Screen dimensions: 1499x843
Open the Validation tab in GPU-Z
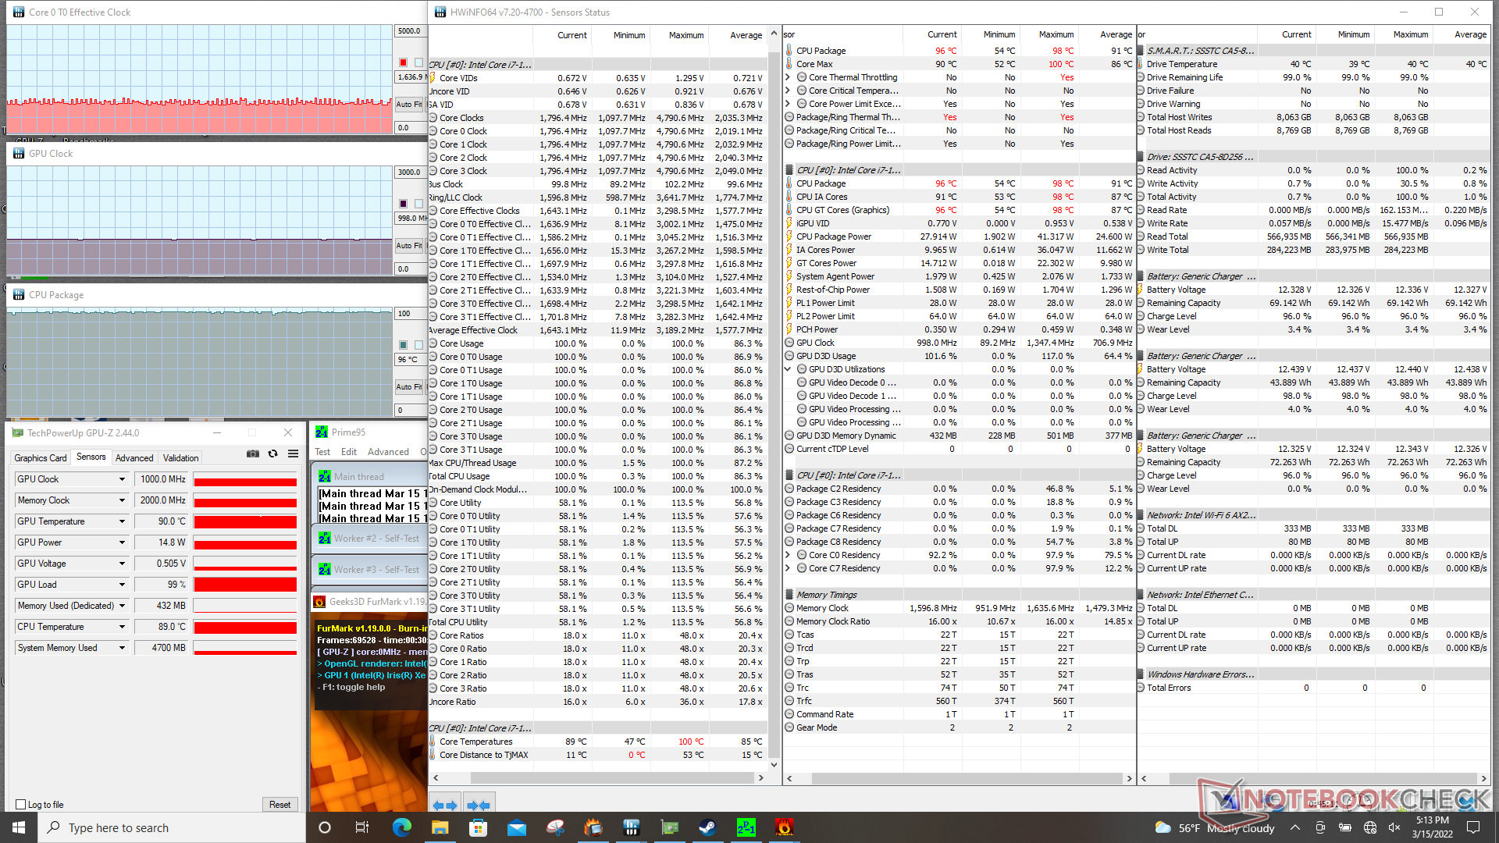[180, 458]
